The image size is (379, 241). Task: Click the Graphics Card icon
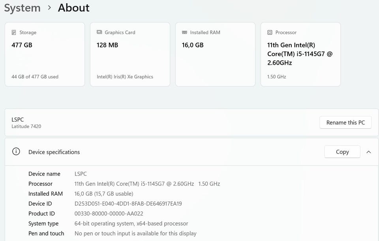99,32
